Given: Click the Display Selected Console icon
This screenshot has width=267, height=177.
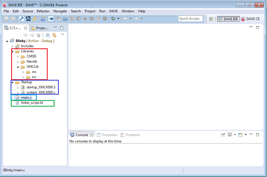Looking at the screenshot, I should click(230, 135).
